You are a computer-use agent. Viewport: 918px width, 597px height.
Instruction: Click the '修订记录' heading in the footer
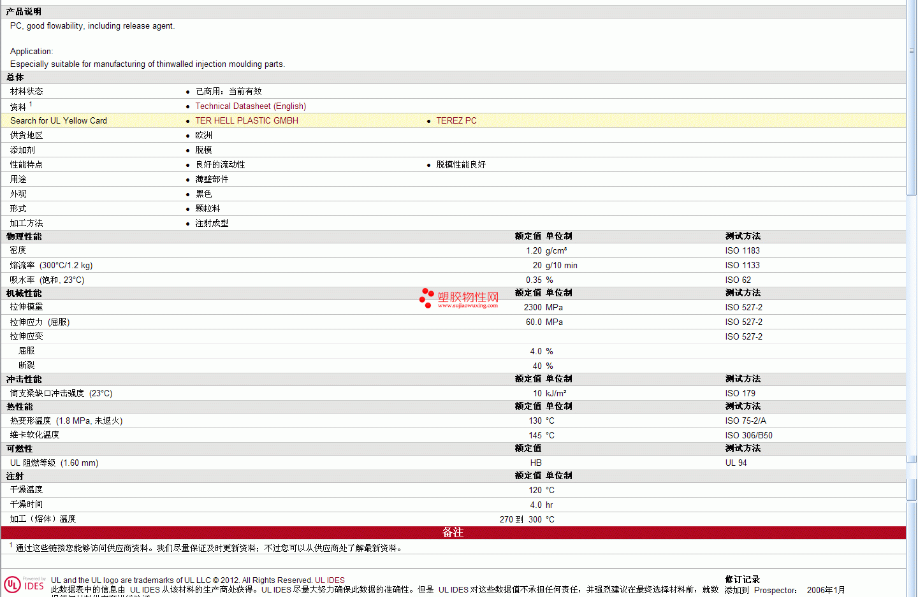743,580
